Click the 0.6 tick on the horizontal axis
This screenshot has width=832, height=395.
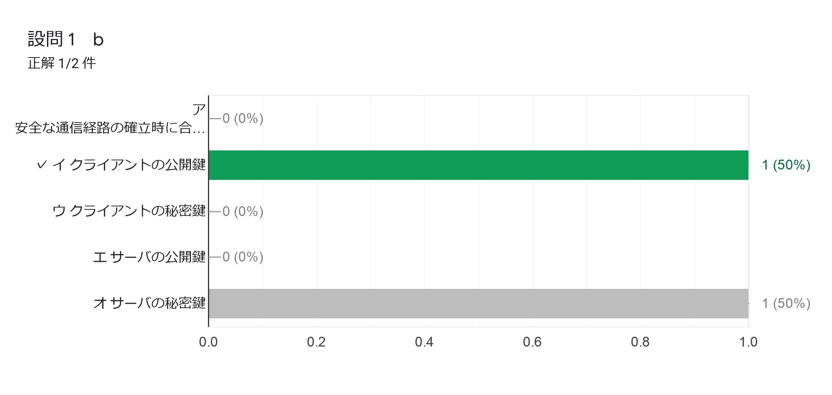[x=532, y=342]
